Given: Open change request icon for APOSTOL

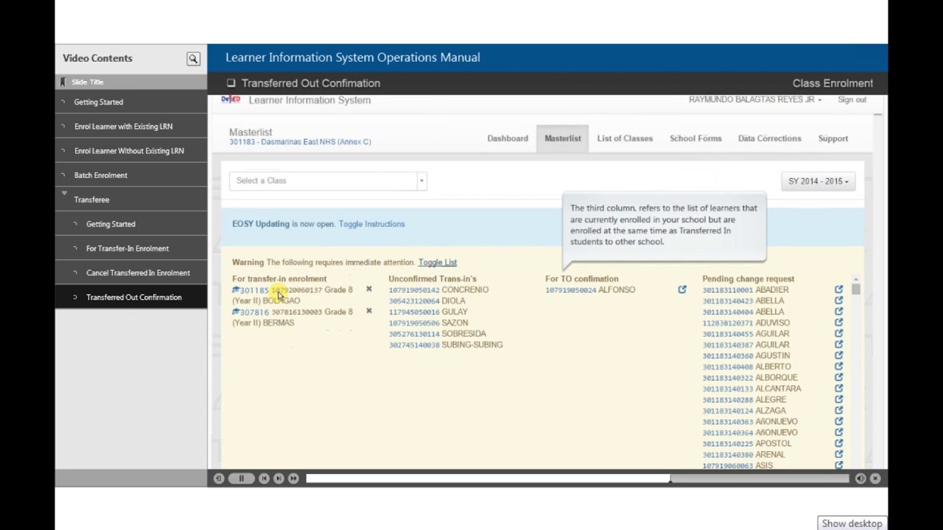Looking at the screenshot, I should (x=838, y=444).
